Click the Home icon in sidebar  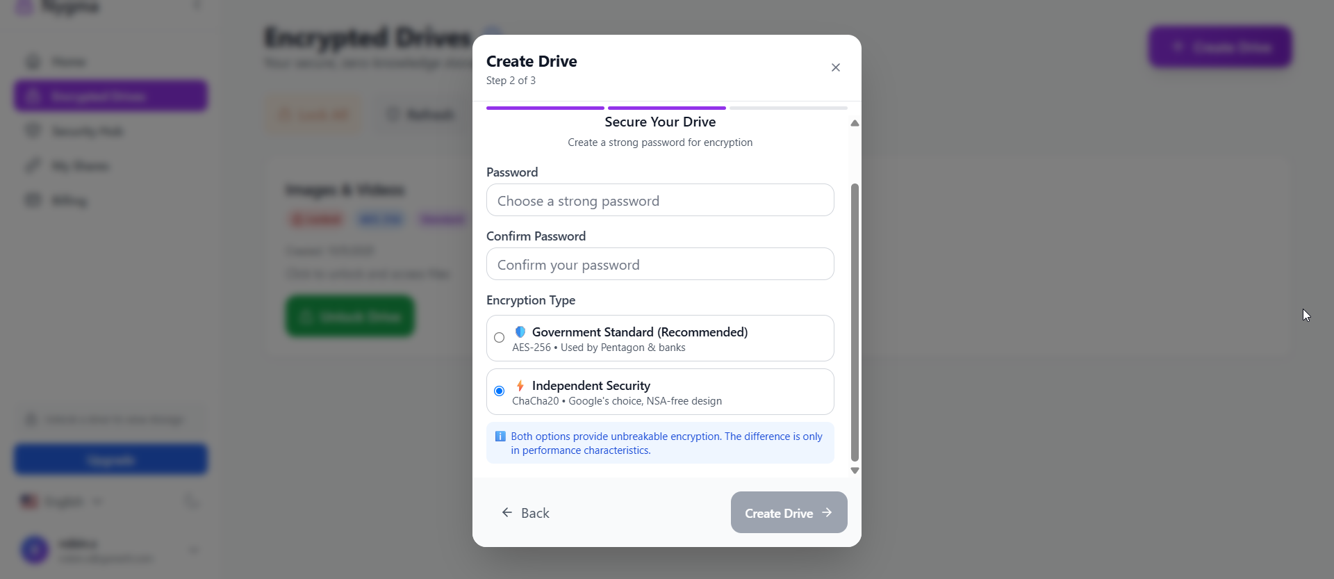tap(33, 62)
